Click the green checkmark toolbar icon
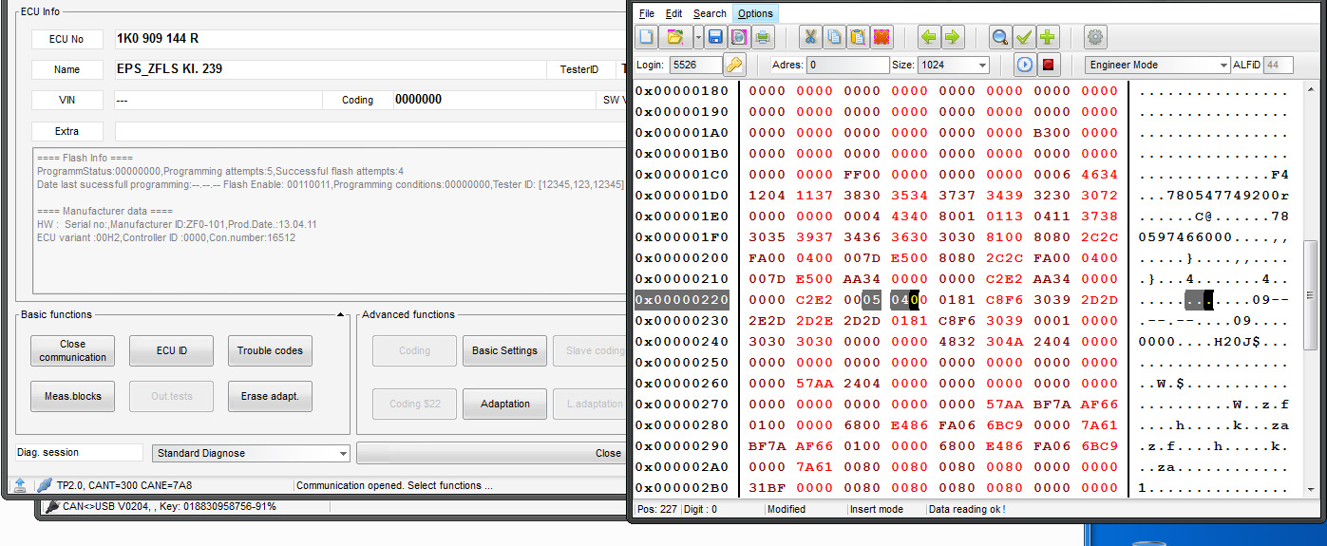 (1024, 37)
